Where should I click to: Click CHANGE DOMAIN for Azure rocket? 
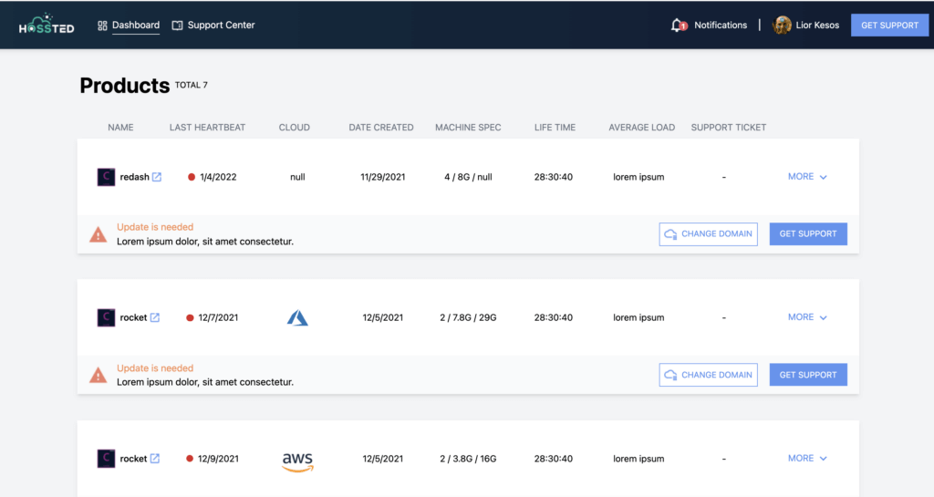708,375
